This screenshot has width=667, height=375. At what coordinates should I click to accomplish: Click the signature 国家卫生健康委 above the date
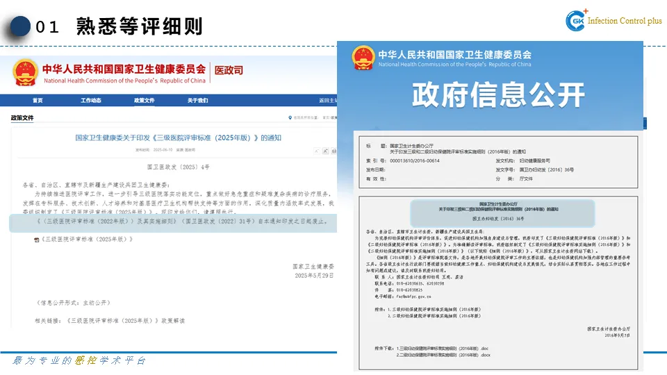(x=313, y=266)
